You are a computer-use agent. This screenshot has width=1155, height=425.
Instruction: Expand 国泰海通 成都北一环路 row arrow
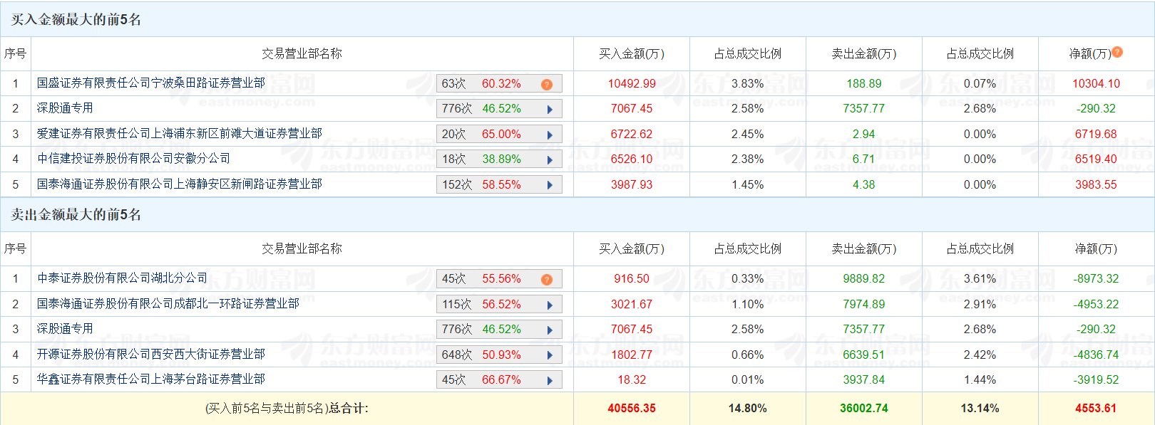pos(550,305)
